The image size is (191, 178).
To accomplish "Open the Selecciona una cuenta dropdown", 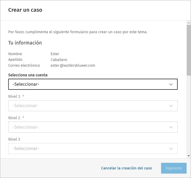I will tap(93, 84).
